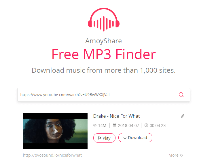Click the clock duration icon
This screenshot has width=216, height=161.
146,125
